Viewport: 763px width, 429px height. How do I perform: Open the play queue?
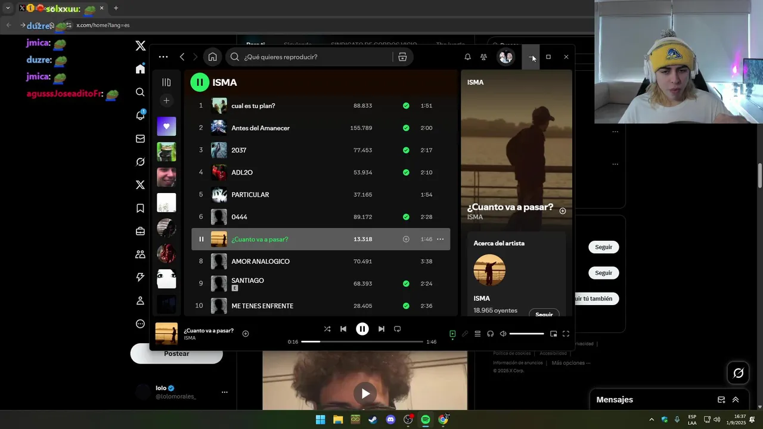pos(477,334)
